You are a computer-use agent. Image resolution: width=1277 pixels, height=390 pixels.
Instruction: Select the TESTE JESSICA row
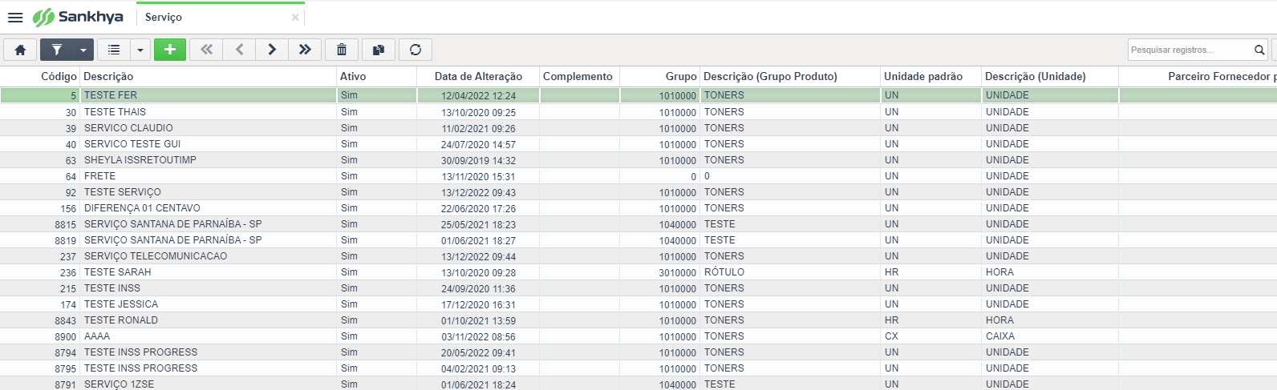coord(638,304)
